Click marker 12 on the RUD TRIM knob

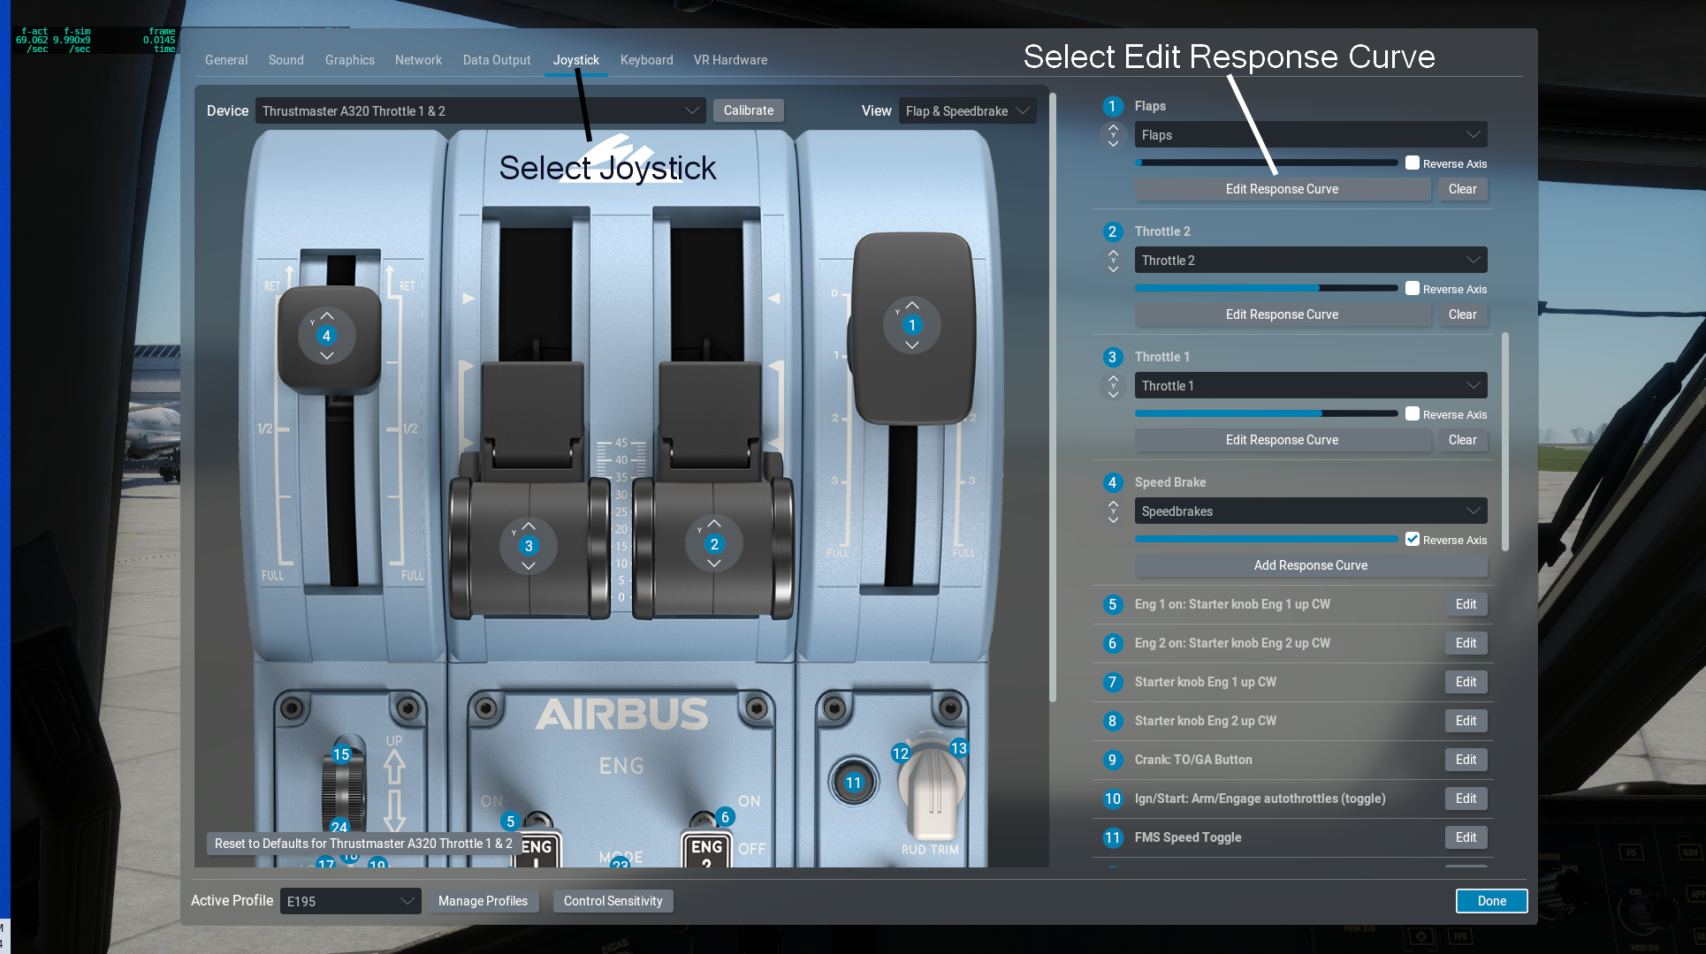click(900, 753)
